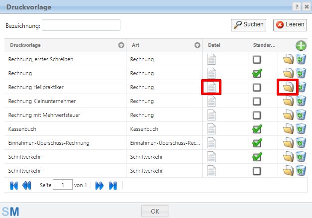Open folder icon for Rechnung mit Mehrwertsteuer
Viewport: 312px width, 218px height.
(288, 115)
